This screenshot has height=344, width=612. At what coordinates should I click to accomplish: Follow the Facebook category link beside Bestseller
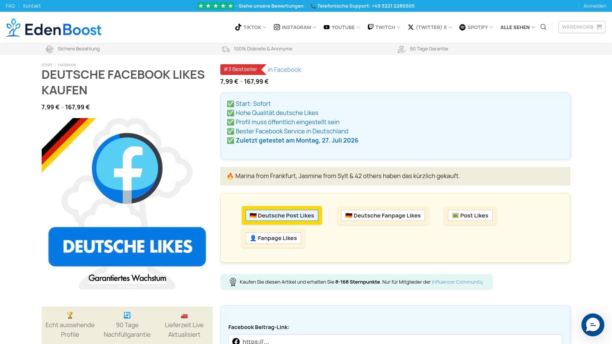[287, 70]
